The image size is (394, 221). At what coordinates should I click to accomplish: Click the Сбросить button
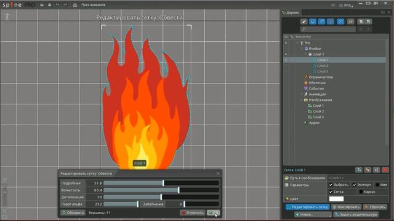pyautogui.click(x=375, y=207)
